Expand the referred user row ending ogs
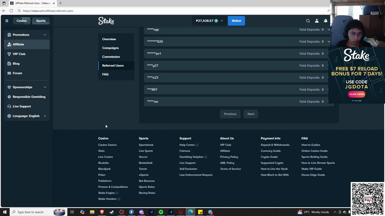385x216 pixels. click(239, 29)
